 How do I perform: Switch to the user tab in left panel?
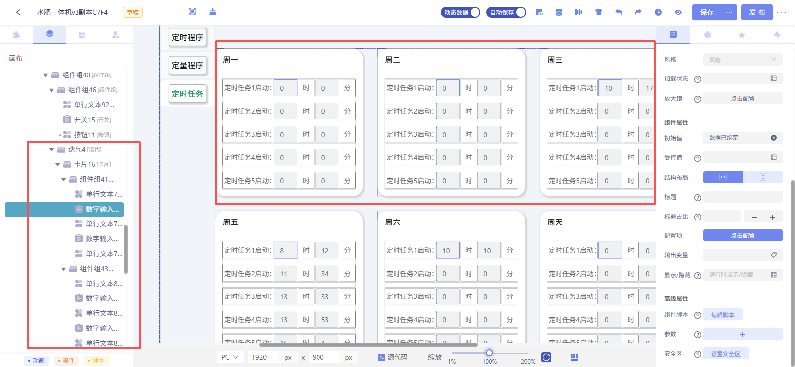[x=115, y=35]
